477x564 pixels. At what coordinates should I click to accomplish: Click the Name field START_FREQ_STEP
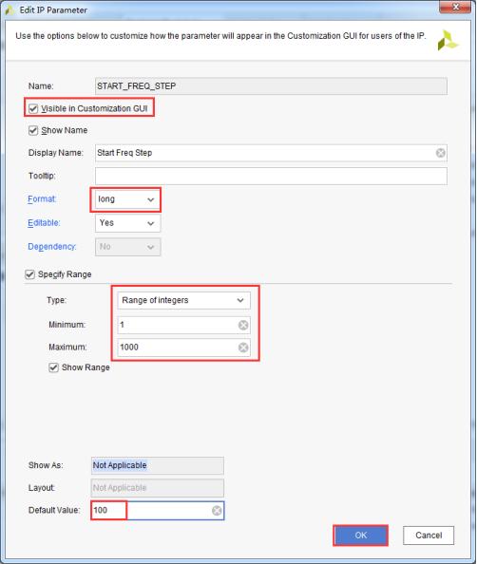[x=271, y=86]
